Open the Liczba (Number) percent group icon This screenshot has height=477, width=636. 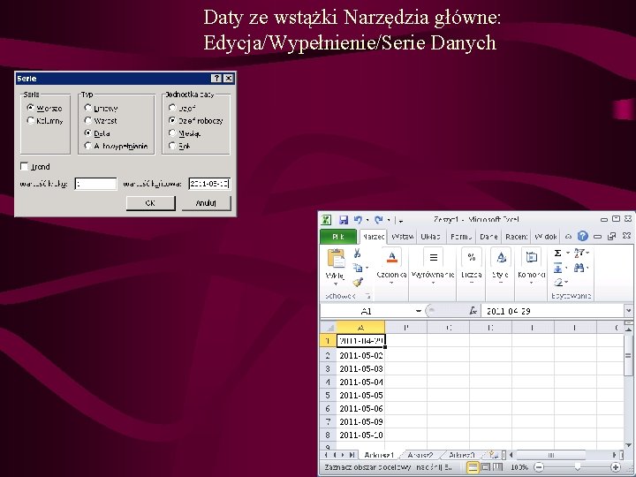click(x=472, y=257)
